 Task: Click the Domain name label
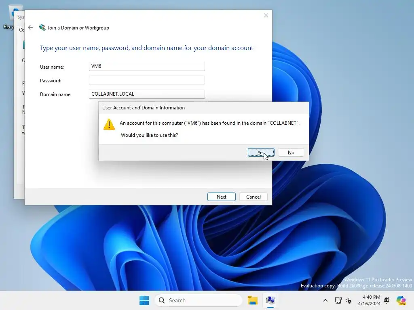[x=56, y=94]
